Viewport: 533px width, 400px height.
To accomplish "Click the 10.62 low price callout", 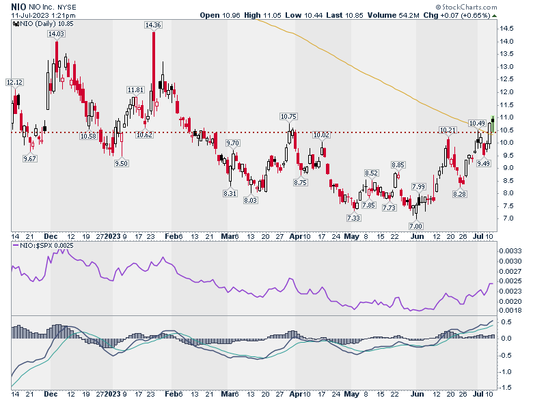I will (x=144, y=134).
